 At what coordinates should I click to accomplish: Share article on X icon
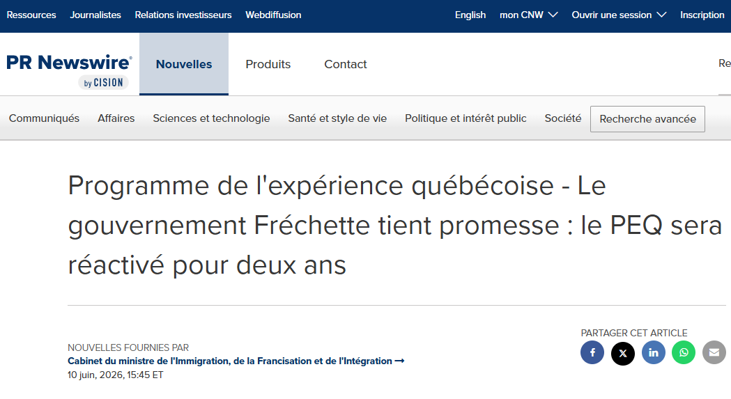[623, 353]
